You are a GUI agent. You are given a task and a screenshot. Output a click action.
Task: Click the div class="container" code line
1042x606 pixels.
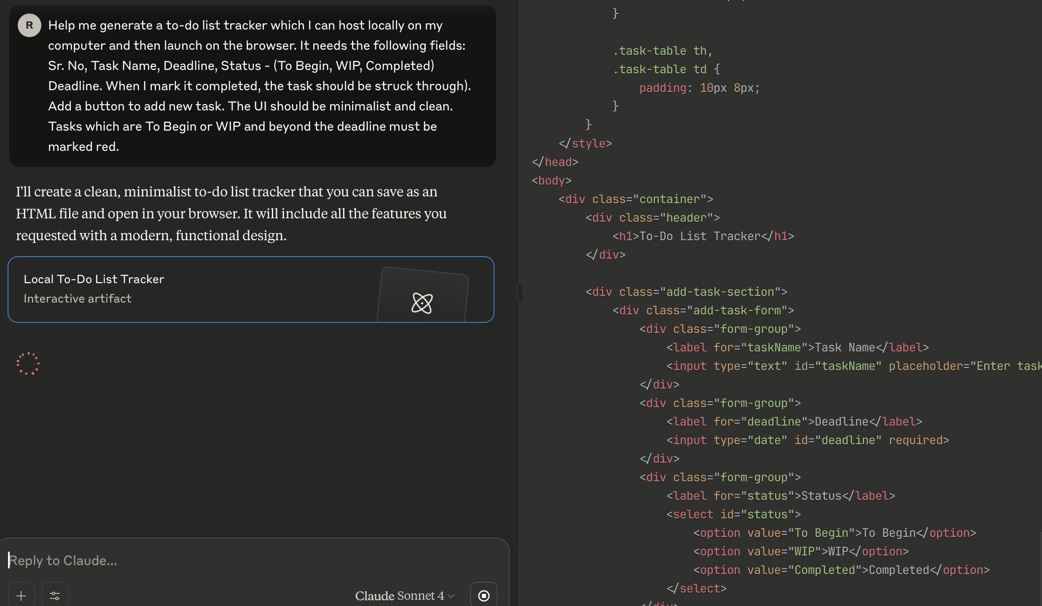click(x=636, y=199)
